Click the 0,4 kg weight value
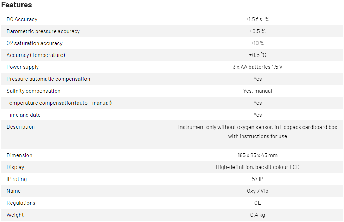 [x=257, y=215]
